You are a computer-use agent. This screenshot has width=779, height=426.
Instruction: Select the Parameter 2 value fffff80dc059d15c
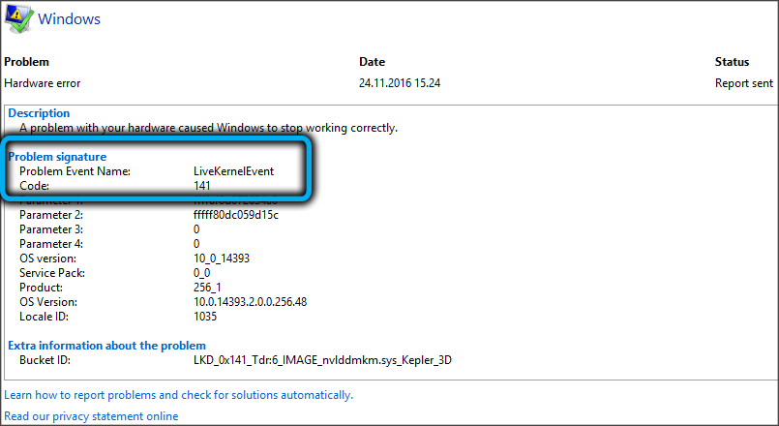(x=236, y=215)
